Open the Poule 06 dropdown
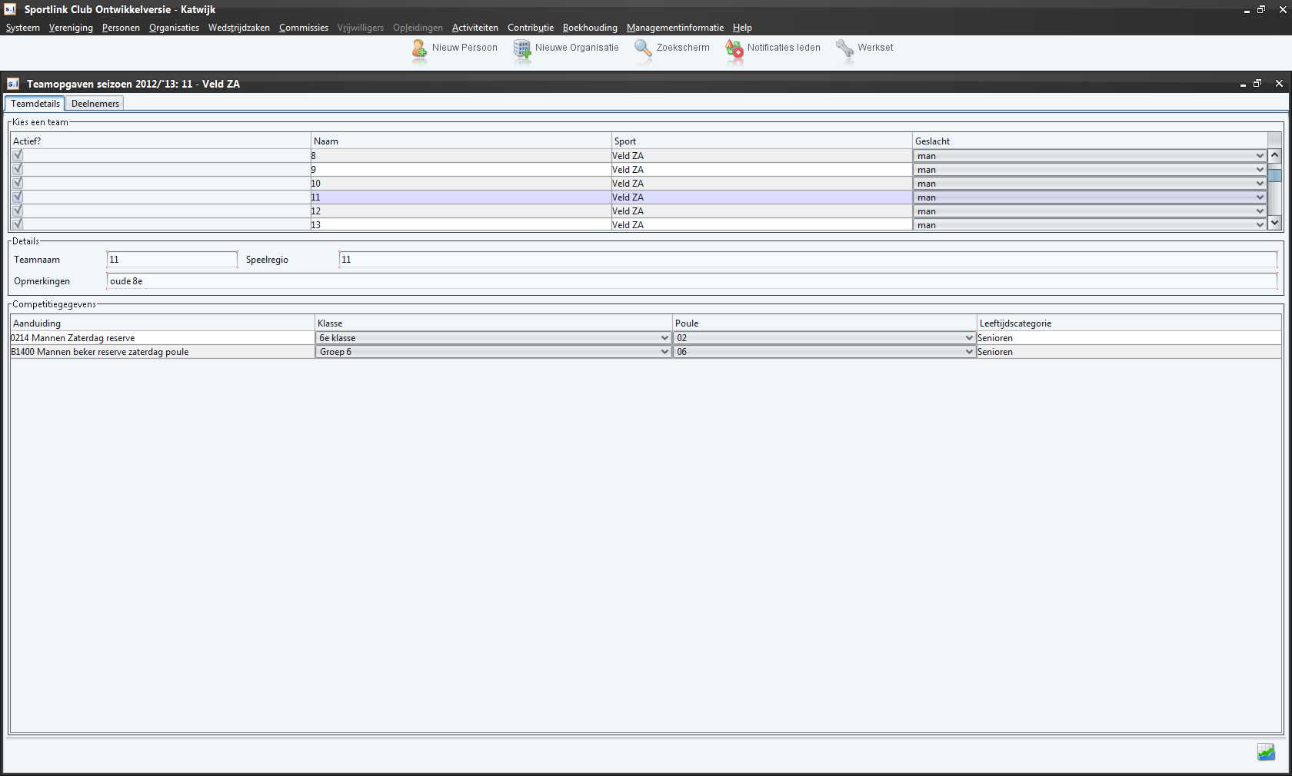 (824, 352)
